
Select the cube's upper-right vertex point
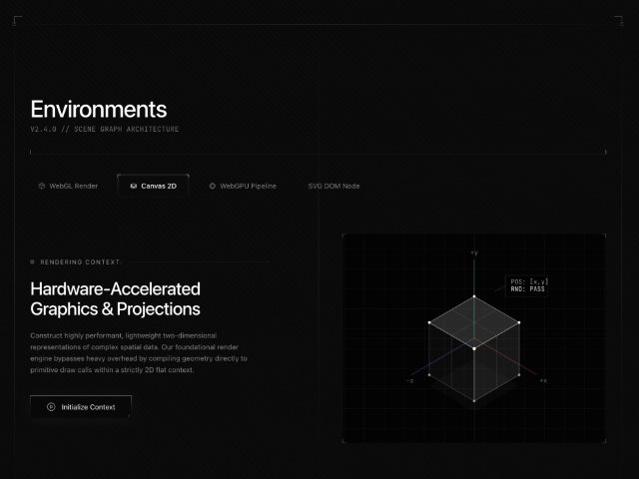click(x=518, y=322)
